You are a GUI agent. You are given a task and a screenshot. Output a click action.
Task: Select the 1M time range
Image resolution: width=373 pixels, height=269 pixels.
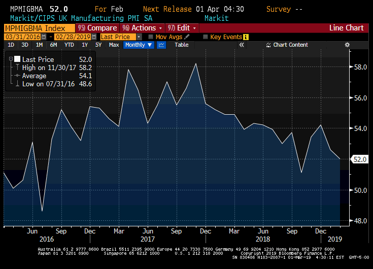[x=39, y=45]
